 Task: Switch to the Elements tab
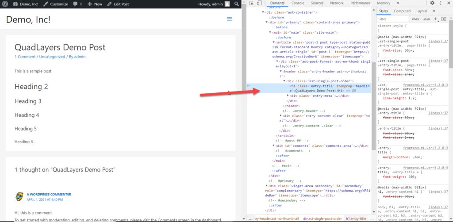click(x=277, y=3)
